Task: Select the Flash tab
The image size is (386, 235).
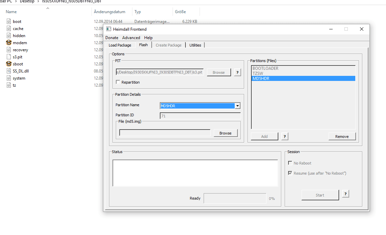Action: [143, 45]
